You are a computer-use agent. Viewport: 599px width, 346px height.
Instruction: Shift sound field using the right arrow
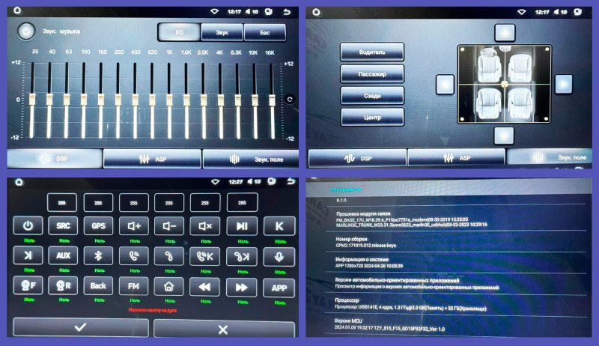click(562, 84)
